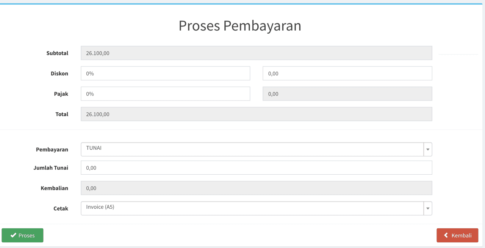This screenshot has height=248, width=485.
Task: Focus the Diskon percentage input field
Action: pyautogui.click(x=165, y=73)
